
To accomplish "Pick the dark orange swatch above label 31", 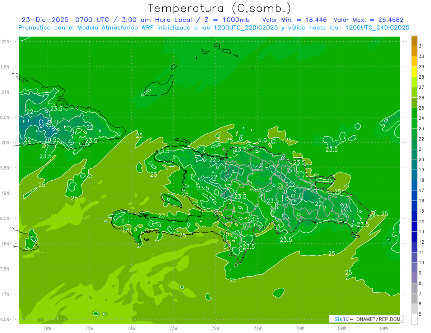I will click(414, 41).
